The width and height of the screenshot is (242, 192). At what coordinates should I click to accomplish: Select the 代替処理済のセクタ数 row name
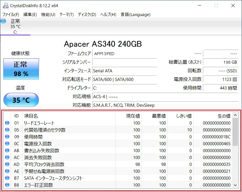[45, 130]
